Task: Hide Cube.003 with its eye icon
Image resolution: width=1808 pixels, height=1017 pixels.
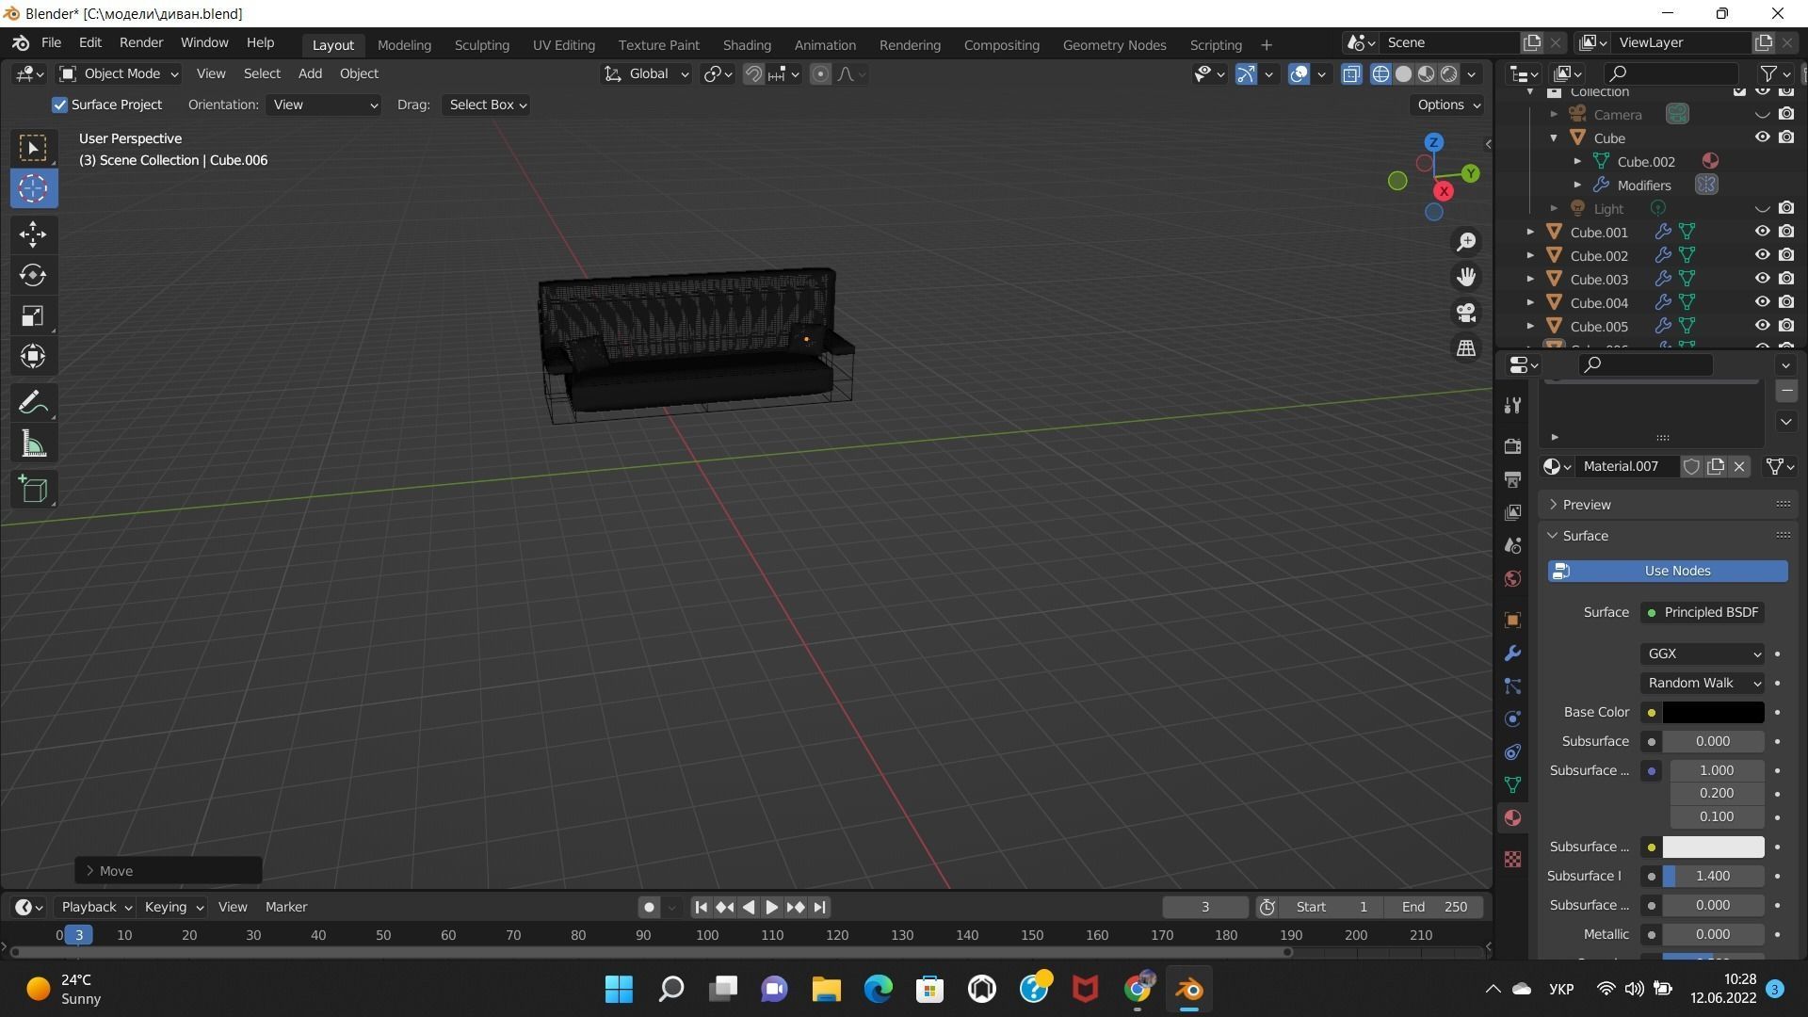Action: click(x=1762, y=279)
